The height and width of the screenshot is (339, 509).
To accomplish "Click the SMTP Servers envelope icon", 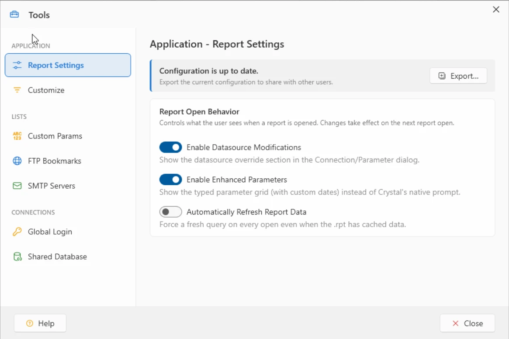I will pos(17,186).
